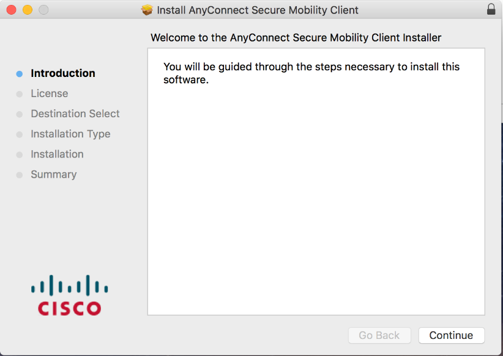This screenshot has width=503, height=356.
Task: Click the Cisco logo
Action: (70, 295)
